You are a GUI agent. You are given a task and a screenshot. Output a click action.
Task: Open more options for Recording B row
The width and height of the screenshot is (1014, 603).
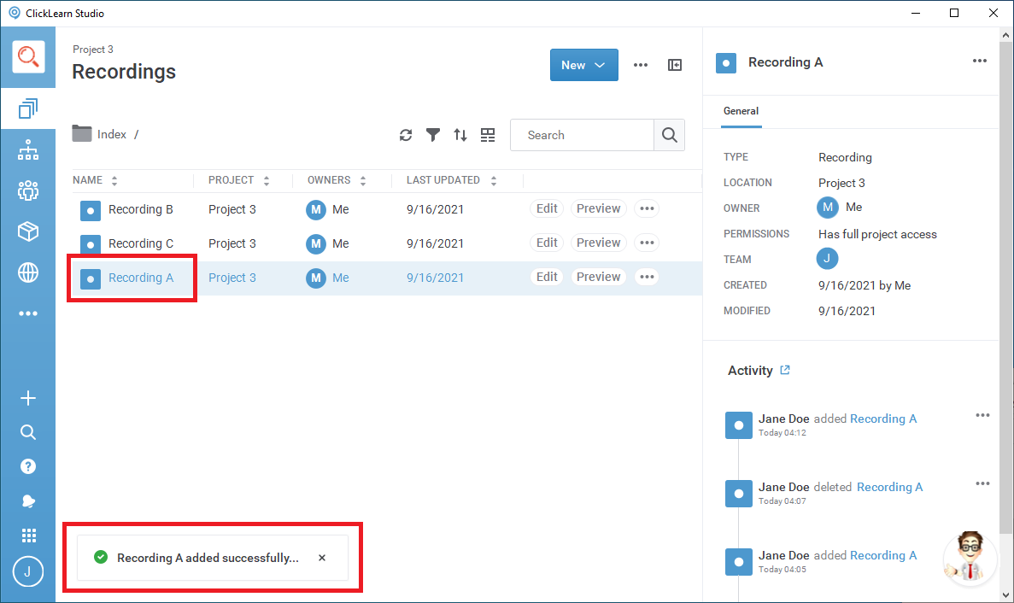(x=647, y=208)
